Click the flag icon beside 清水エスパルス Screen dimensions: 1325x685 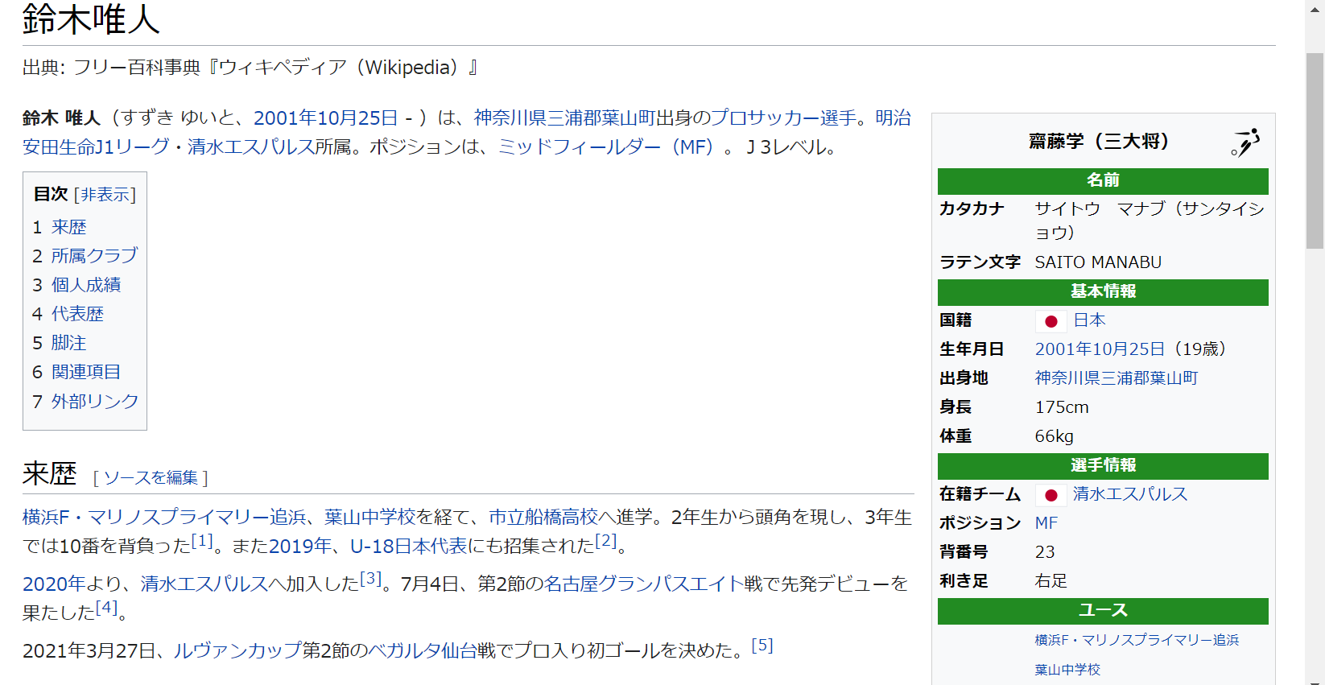pos(1051,495)
